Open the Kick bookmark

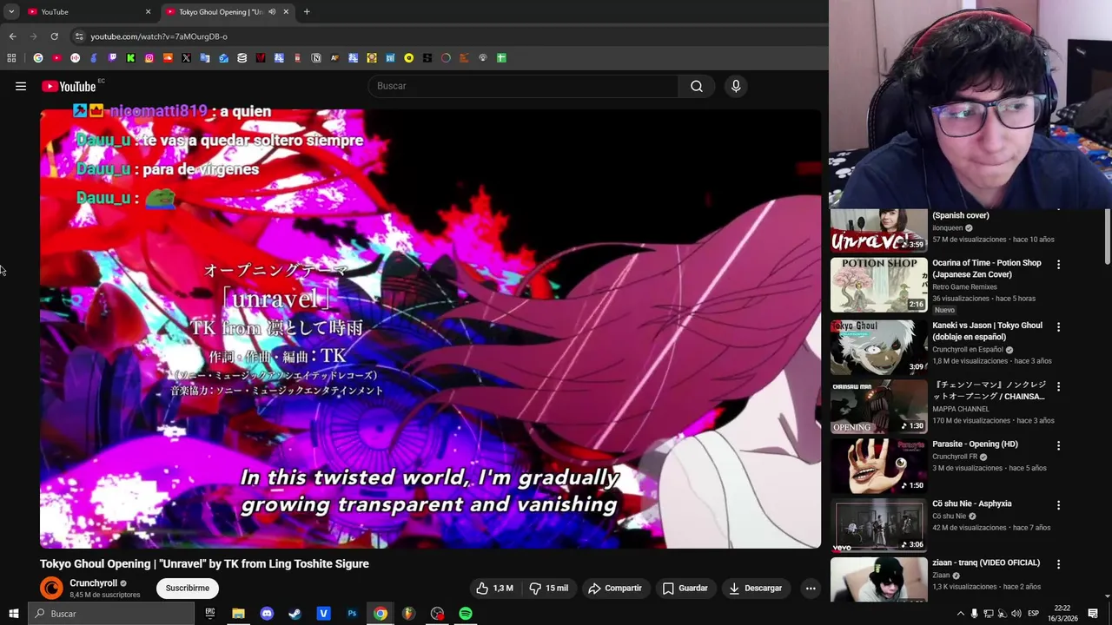pos(130,58)
